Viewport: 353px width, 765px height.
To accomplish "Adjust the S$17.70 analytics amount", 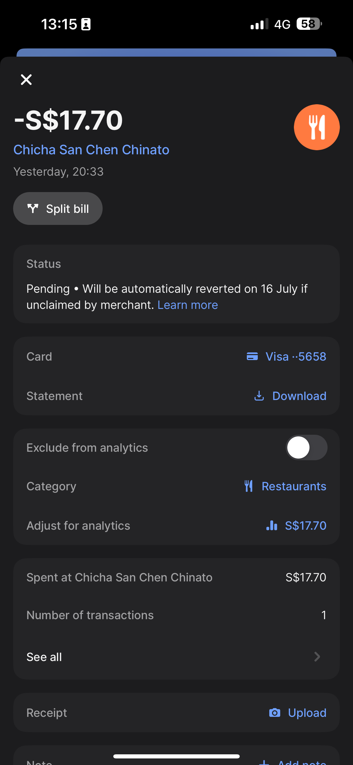I will point(305,526).
